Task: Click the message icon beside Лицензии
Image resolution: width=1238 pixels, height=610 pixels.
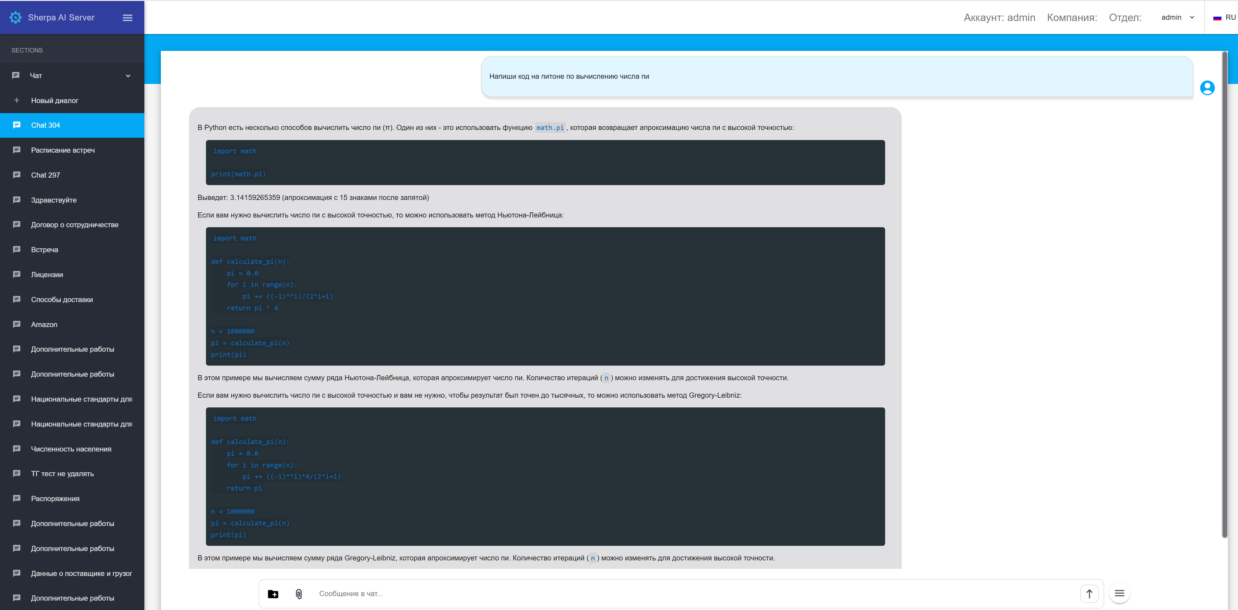Action: pyautogui.click(x=16, y=274)
